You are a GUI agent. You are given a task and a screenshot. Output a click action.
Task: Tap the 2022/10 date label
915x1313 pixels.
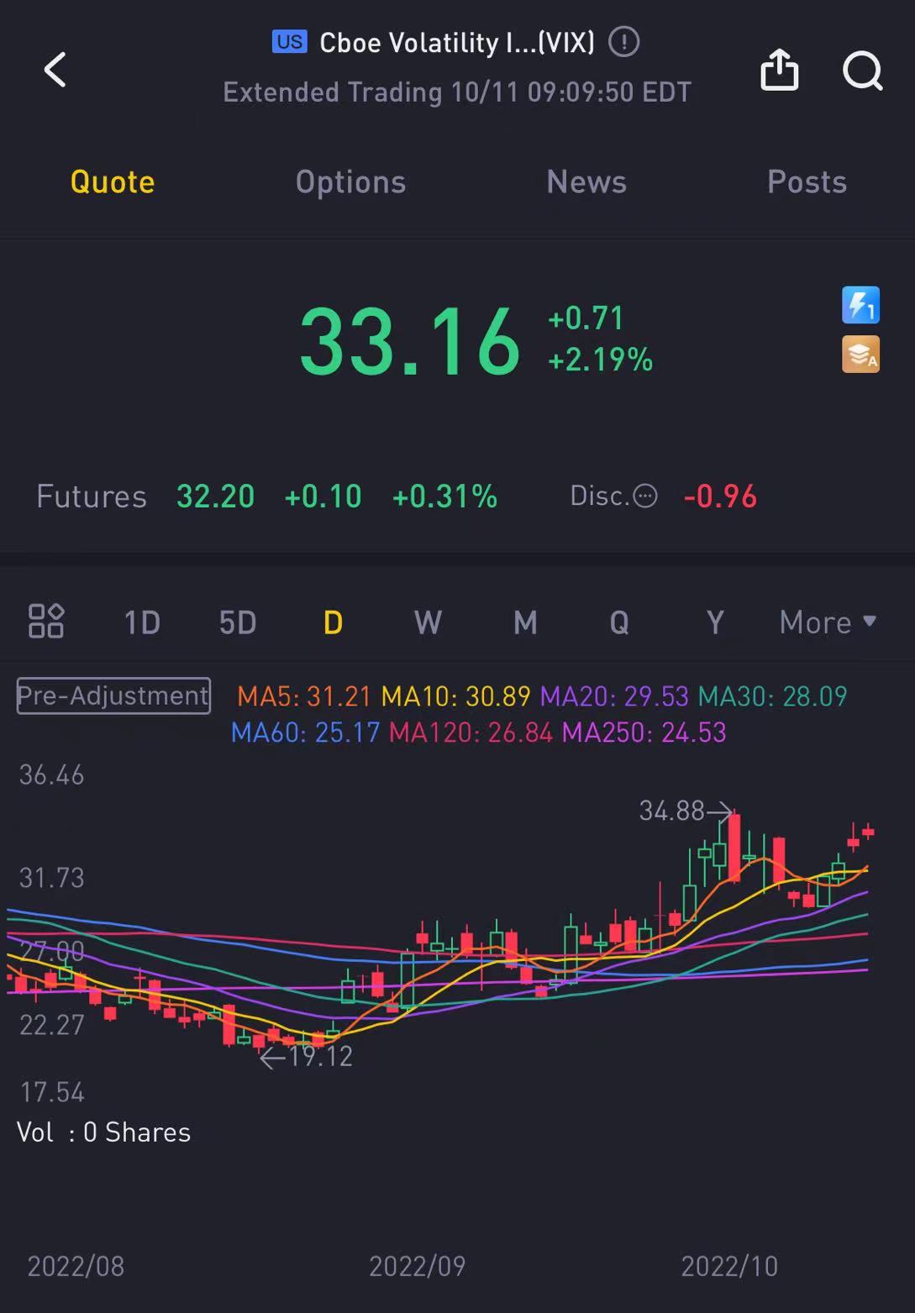(x=729, y=1266)
